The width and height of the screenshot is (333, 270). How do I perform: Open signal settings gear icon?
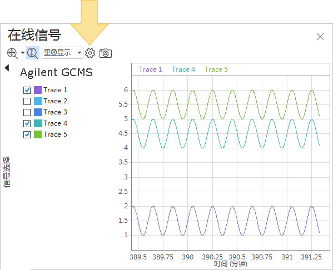(90, 53)
